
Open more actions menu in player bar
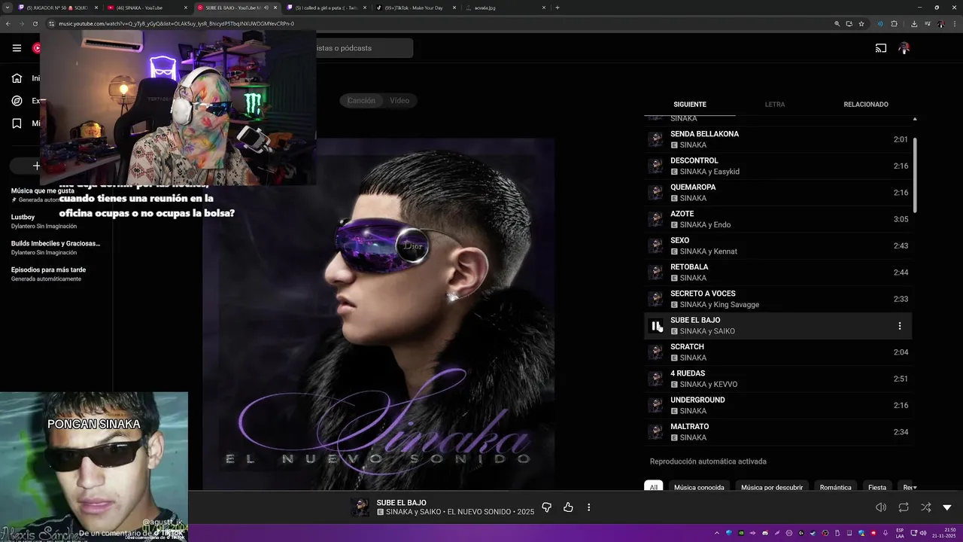(589, 507)
